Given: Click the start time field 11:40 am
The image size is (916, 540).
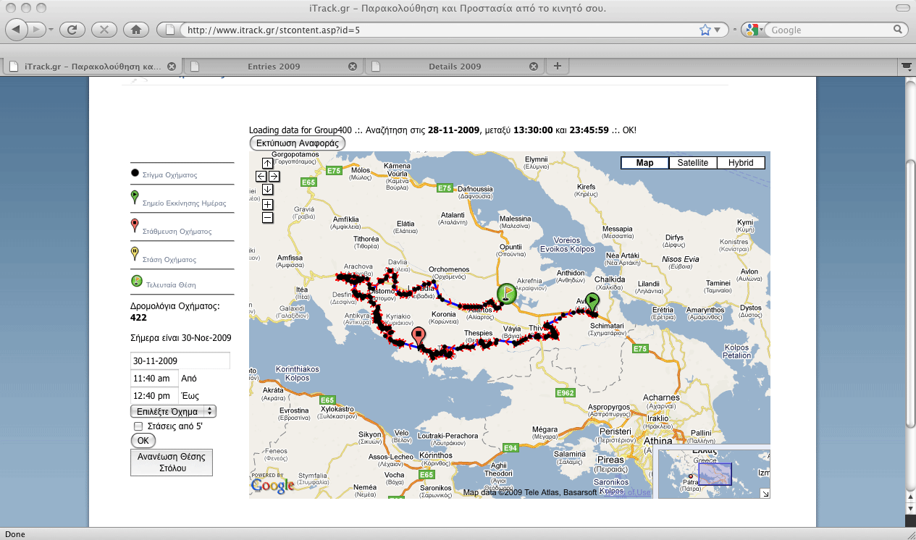Looking at the screenshot, I should [154, 378].
